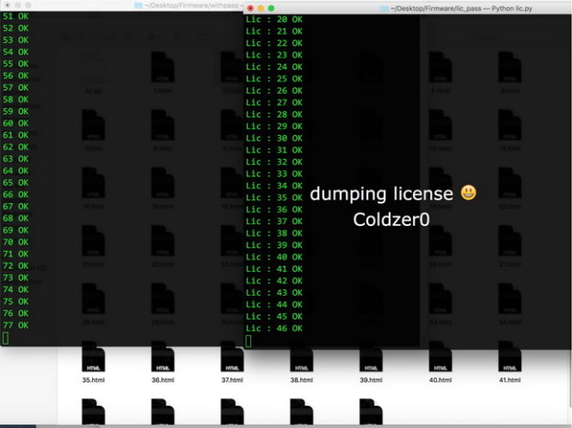The image size is (572, 428).
Task: Click the 'Lic : 29 OK' terminal line
Action: (274, 126)
